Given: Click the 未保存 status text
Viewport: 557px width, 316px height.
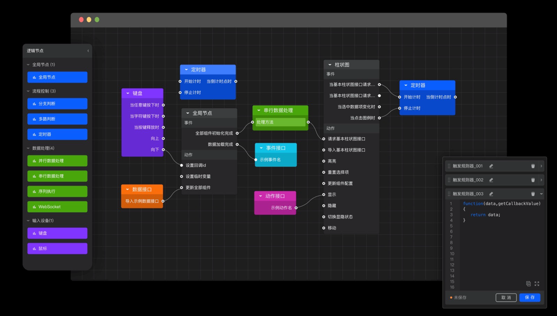Looking at the screenshot, I should coord(460,297).
